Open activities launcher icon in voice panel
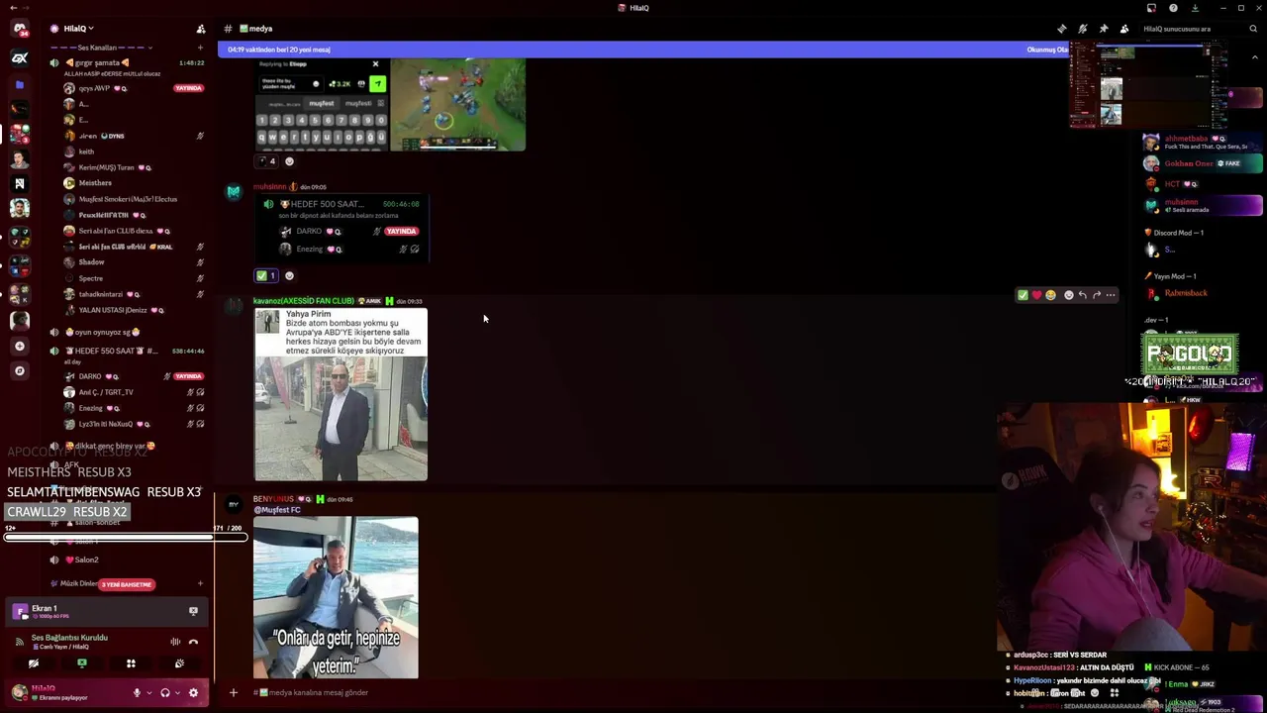This screenshot has width=1267, height=713. point(131,663)
